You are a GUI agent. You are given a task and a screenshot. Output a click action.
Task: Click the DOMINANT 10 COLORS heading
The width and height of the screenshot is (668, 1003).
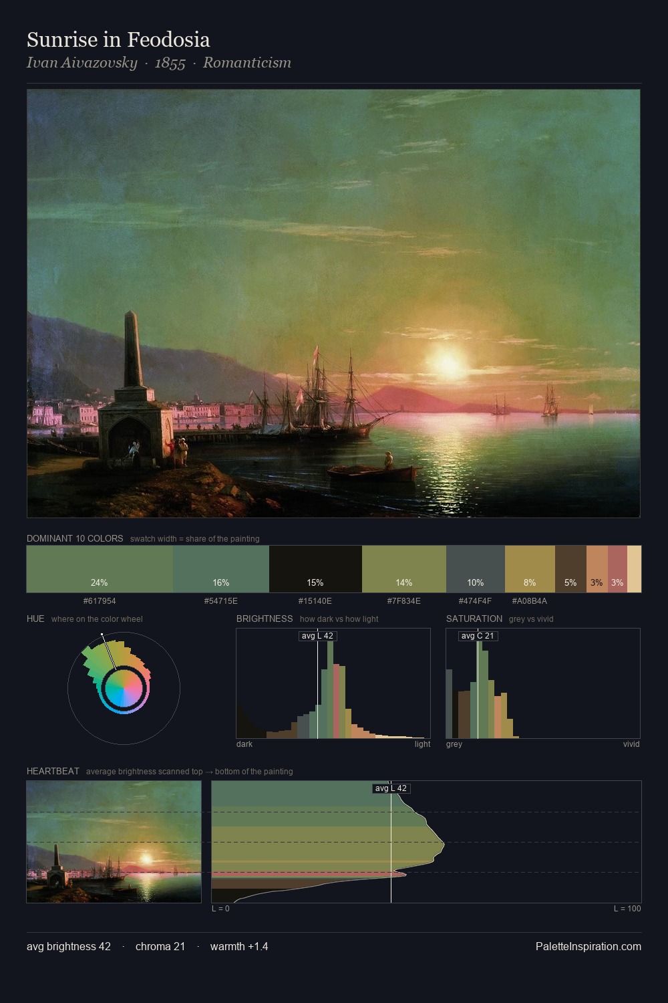(75, 538)
